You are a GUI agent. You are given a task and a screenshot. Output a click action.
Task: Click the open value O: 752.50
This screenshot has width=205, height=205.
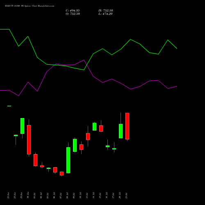coord(73,14)
